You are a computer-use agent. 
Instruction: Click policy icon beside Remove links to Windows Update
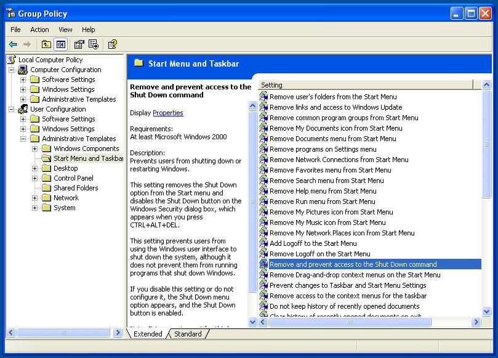coord(263,107)
